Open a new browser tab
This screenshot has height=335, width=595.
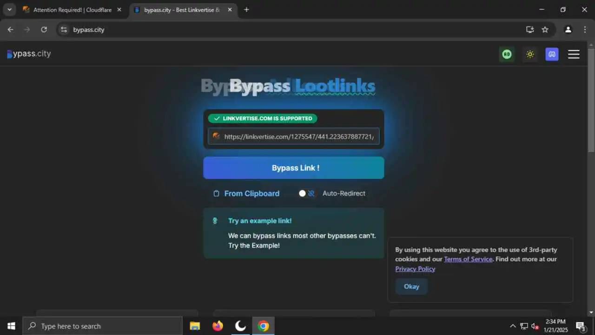[246, 9]
